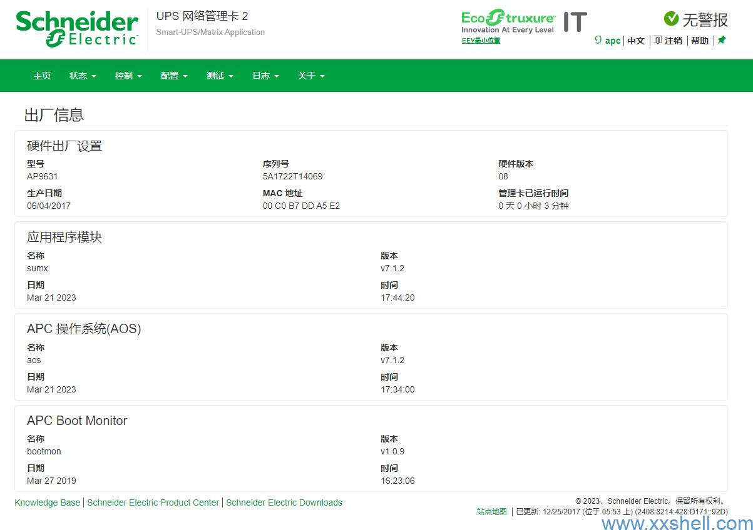
Task: Open the 日志 menu
Action: [x=265, y=76]
